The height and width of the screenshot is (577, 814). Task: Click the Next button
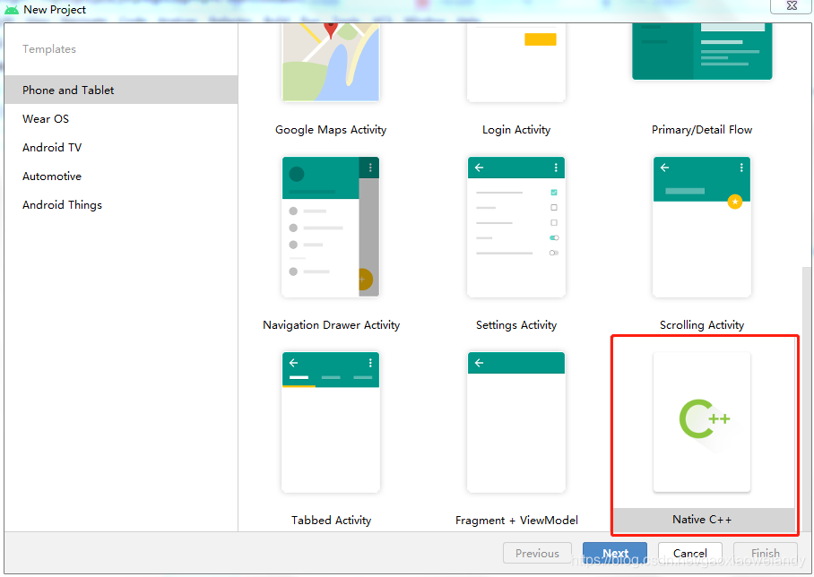(x=615, y=553)
